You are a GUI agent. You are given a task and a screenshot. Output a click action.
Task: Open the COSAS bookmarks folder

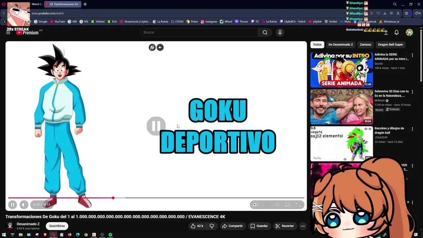click(x=177, y=22)
